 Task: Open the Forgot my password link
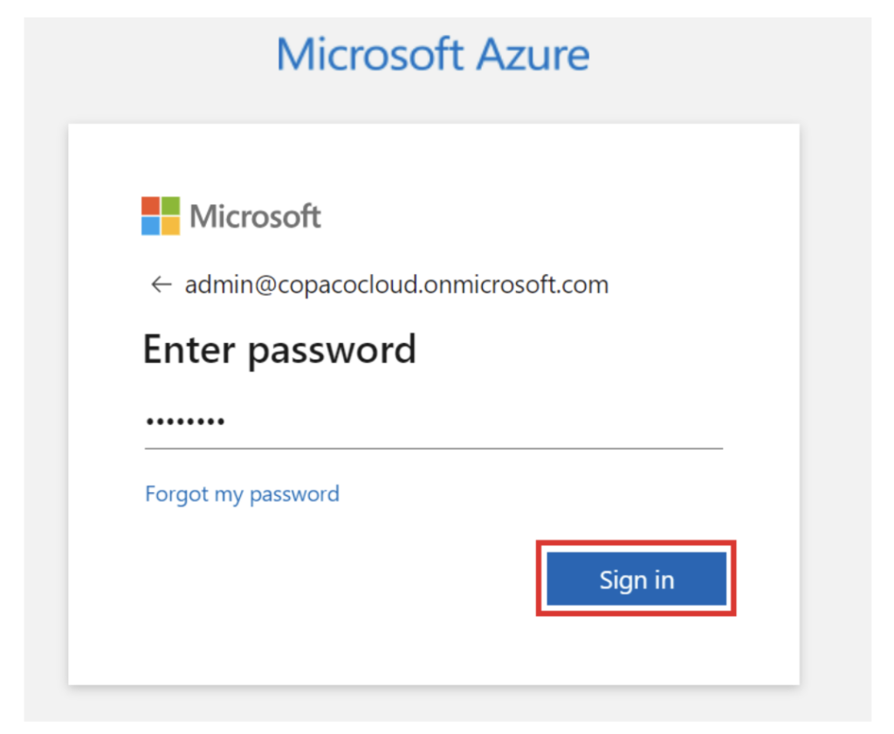242,494
